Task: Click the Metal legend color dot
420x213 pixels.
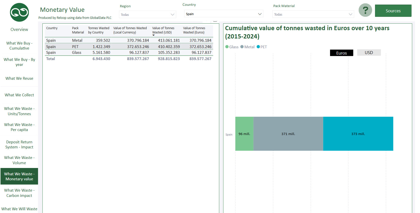Action: pyautogui.click(x=242, y=47)
